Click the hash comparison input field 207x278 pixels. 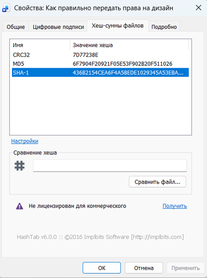pos(110,166)
